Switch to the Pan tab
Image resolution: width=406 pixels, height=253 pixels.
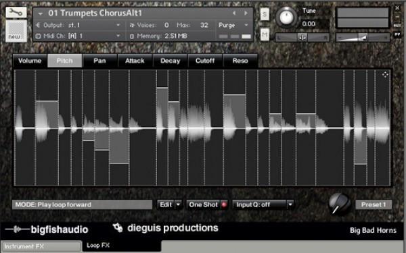coord(99,61)
